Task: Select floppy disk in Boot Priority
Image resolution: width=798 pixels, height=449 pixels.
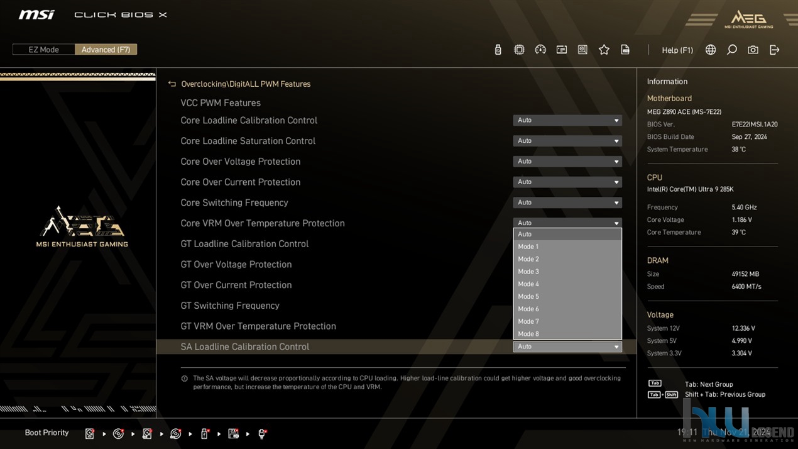Action: pyautogui.click(x=233, y=433)
